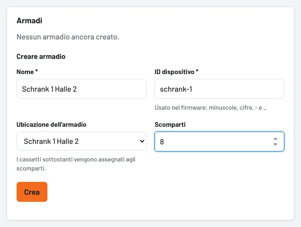Click the Creare armadio heading

pos(41,57)
